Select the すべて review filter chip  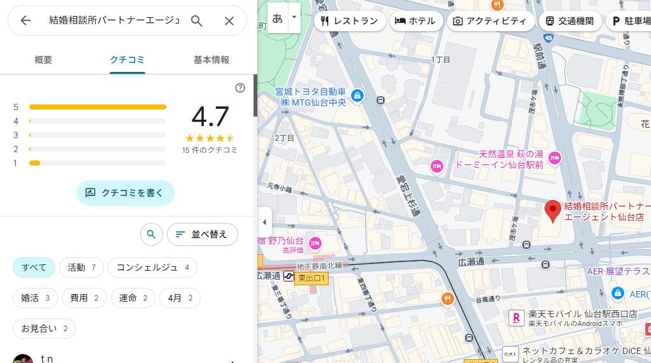pos(34,267)
